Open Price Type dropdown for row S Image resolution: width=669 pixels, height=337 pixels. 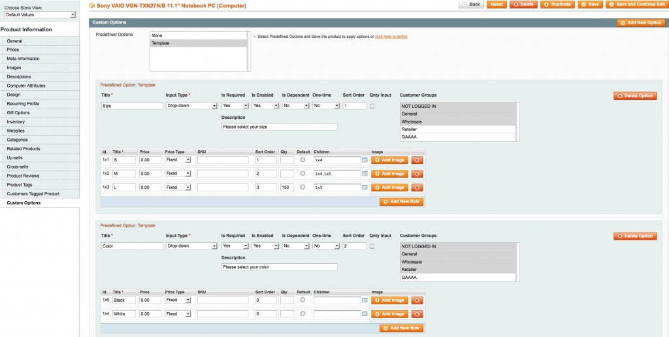[178, 160]
